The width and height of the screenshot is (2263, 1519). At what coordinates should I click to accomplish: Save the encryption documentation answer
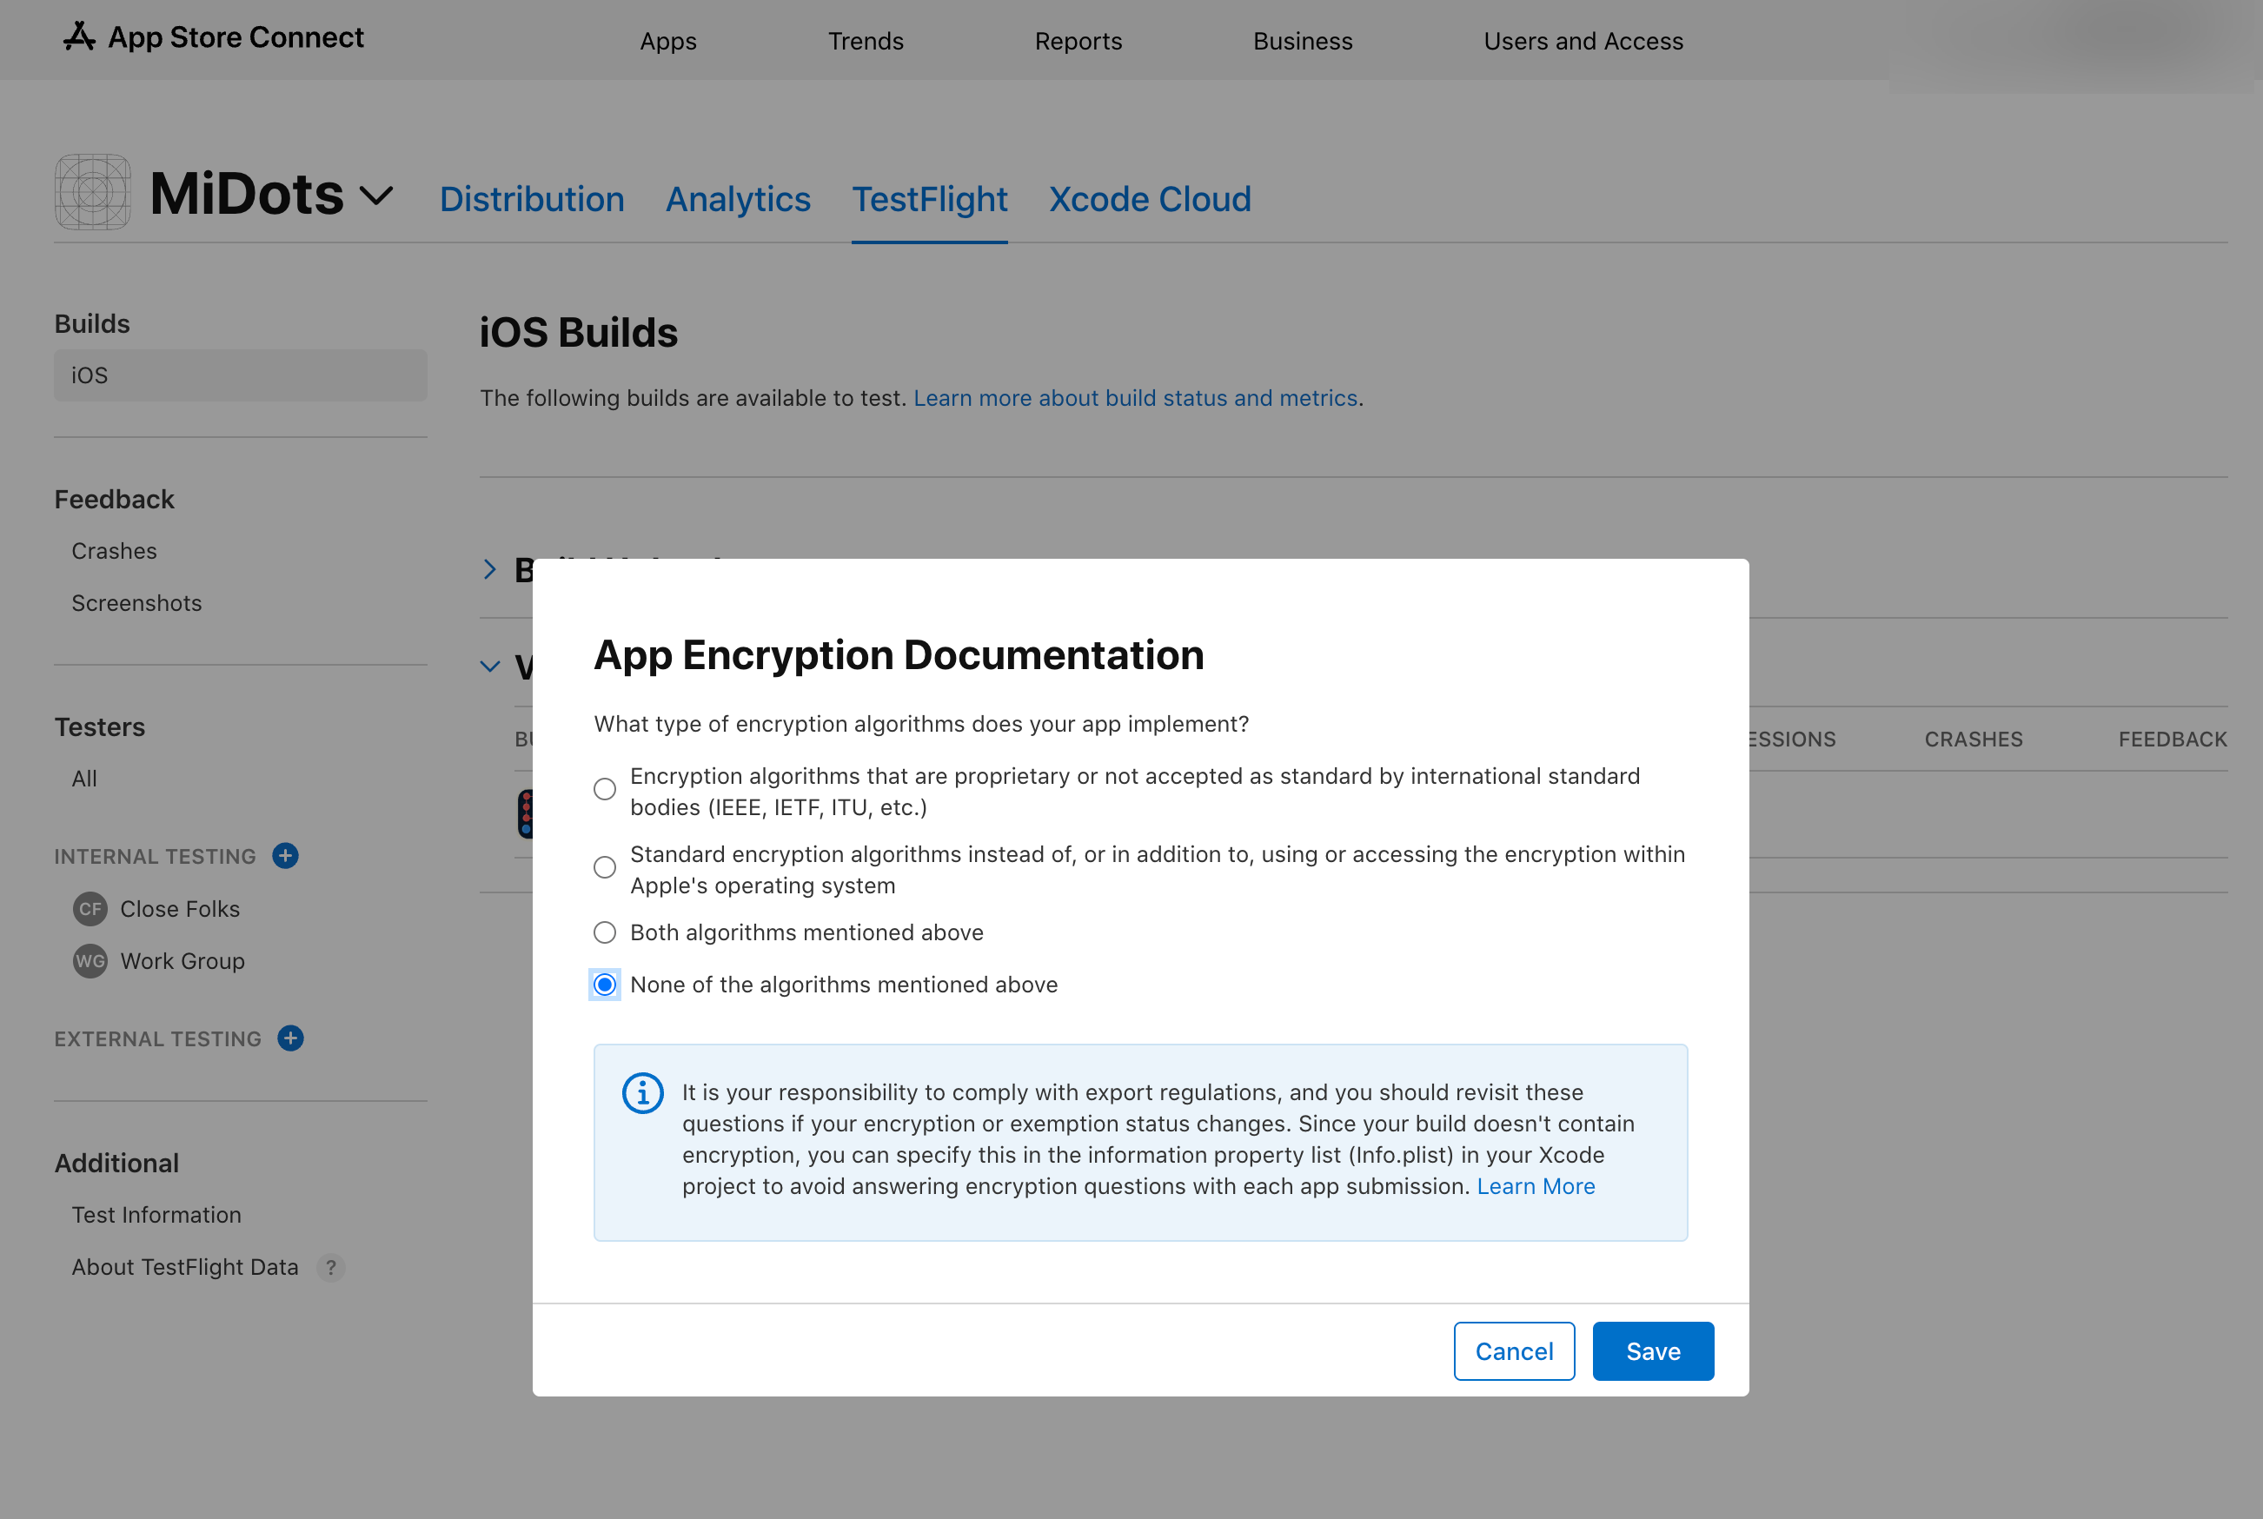[1653, 1350]
